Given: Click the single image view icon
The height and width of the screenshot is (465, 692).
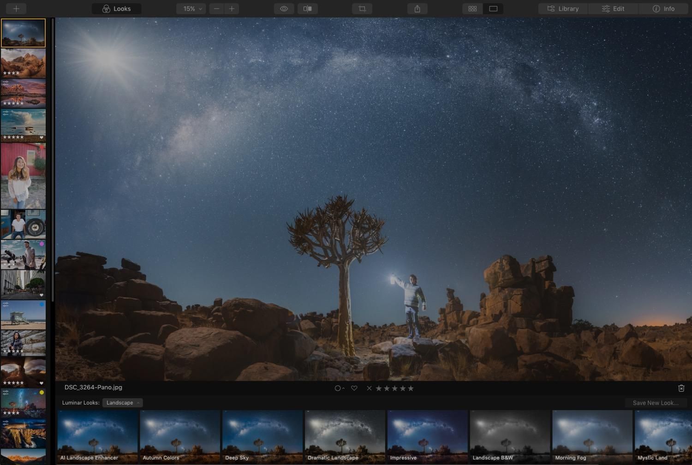Looking at the screenshot, I should pos(493,8).
